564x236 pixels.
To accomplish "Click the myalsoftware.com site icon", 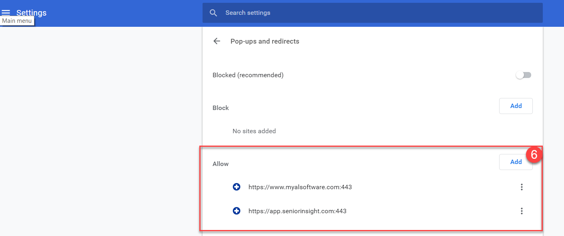I will 237,187.
